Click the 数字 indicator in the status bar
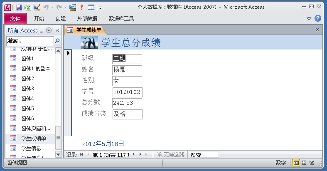The width and height of the screenshot is (327, 171). tap(281, 163)
